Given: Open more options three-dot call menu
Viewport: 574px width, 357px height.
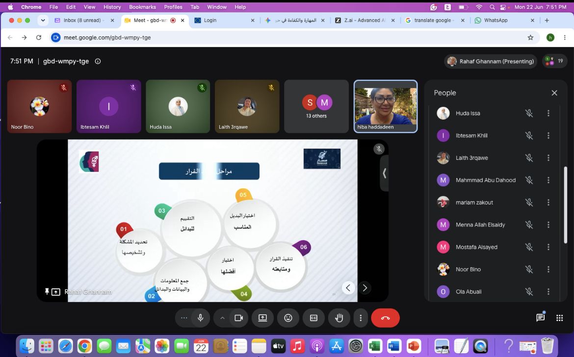Looking at the screenshot, I should click(361, 318).
